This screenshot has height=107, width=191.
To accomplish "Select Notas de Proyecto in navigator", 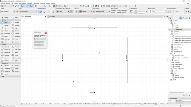I will (x=178, y=78).
